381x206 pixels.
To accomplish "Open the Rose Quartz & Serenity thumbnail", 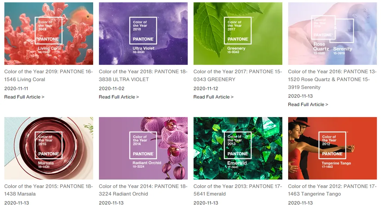I will click(333, 34).
